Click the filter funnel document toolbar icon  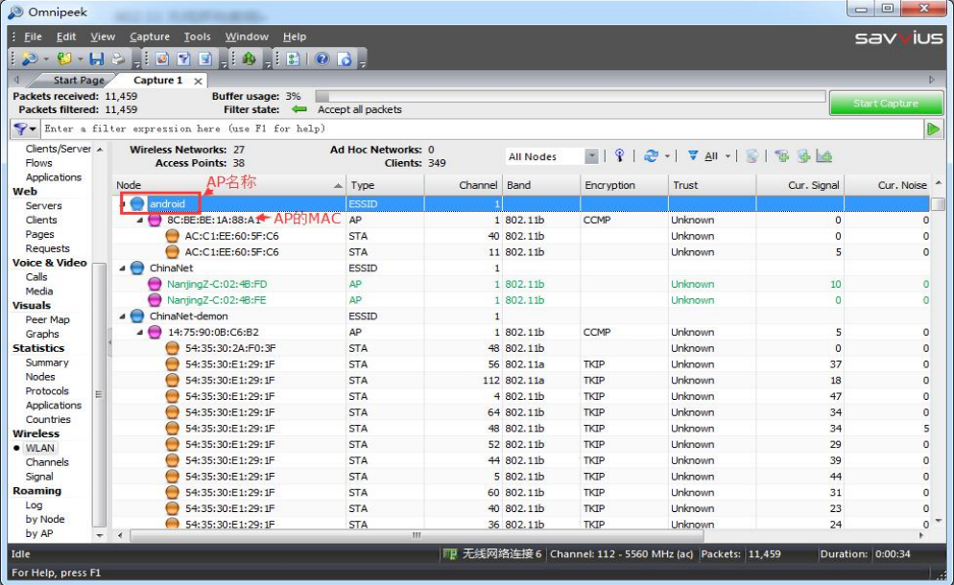183,59
